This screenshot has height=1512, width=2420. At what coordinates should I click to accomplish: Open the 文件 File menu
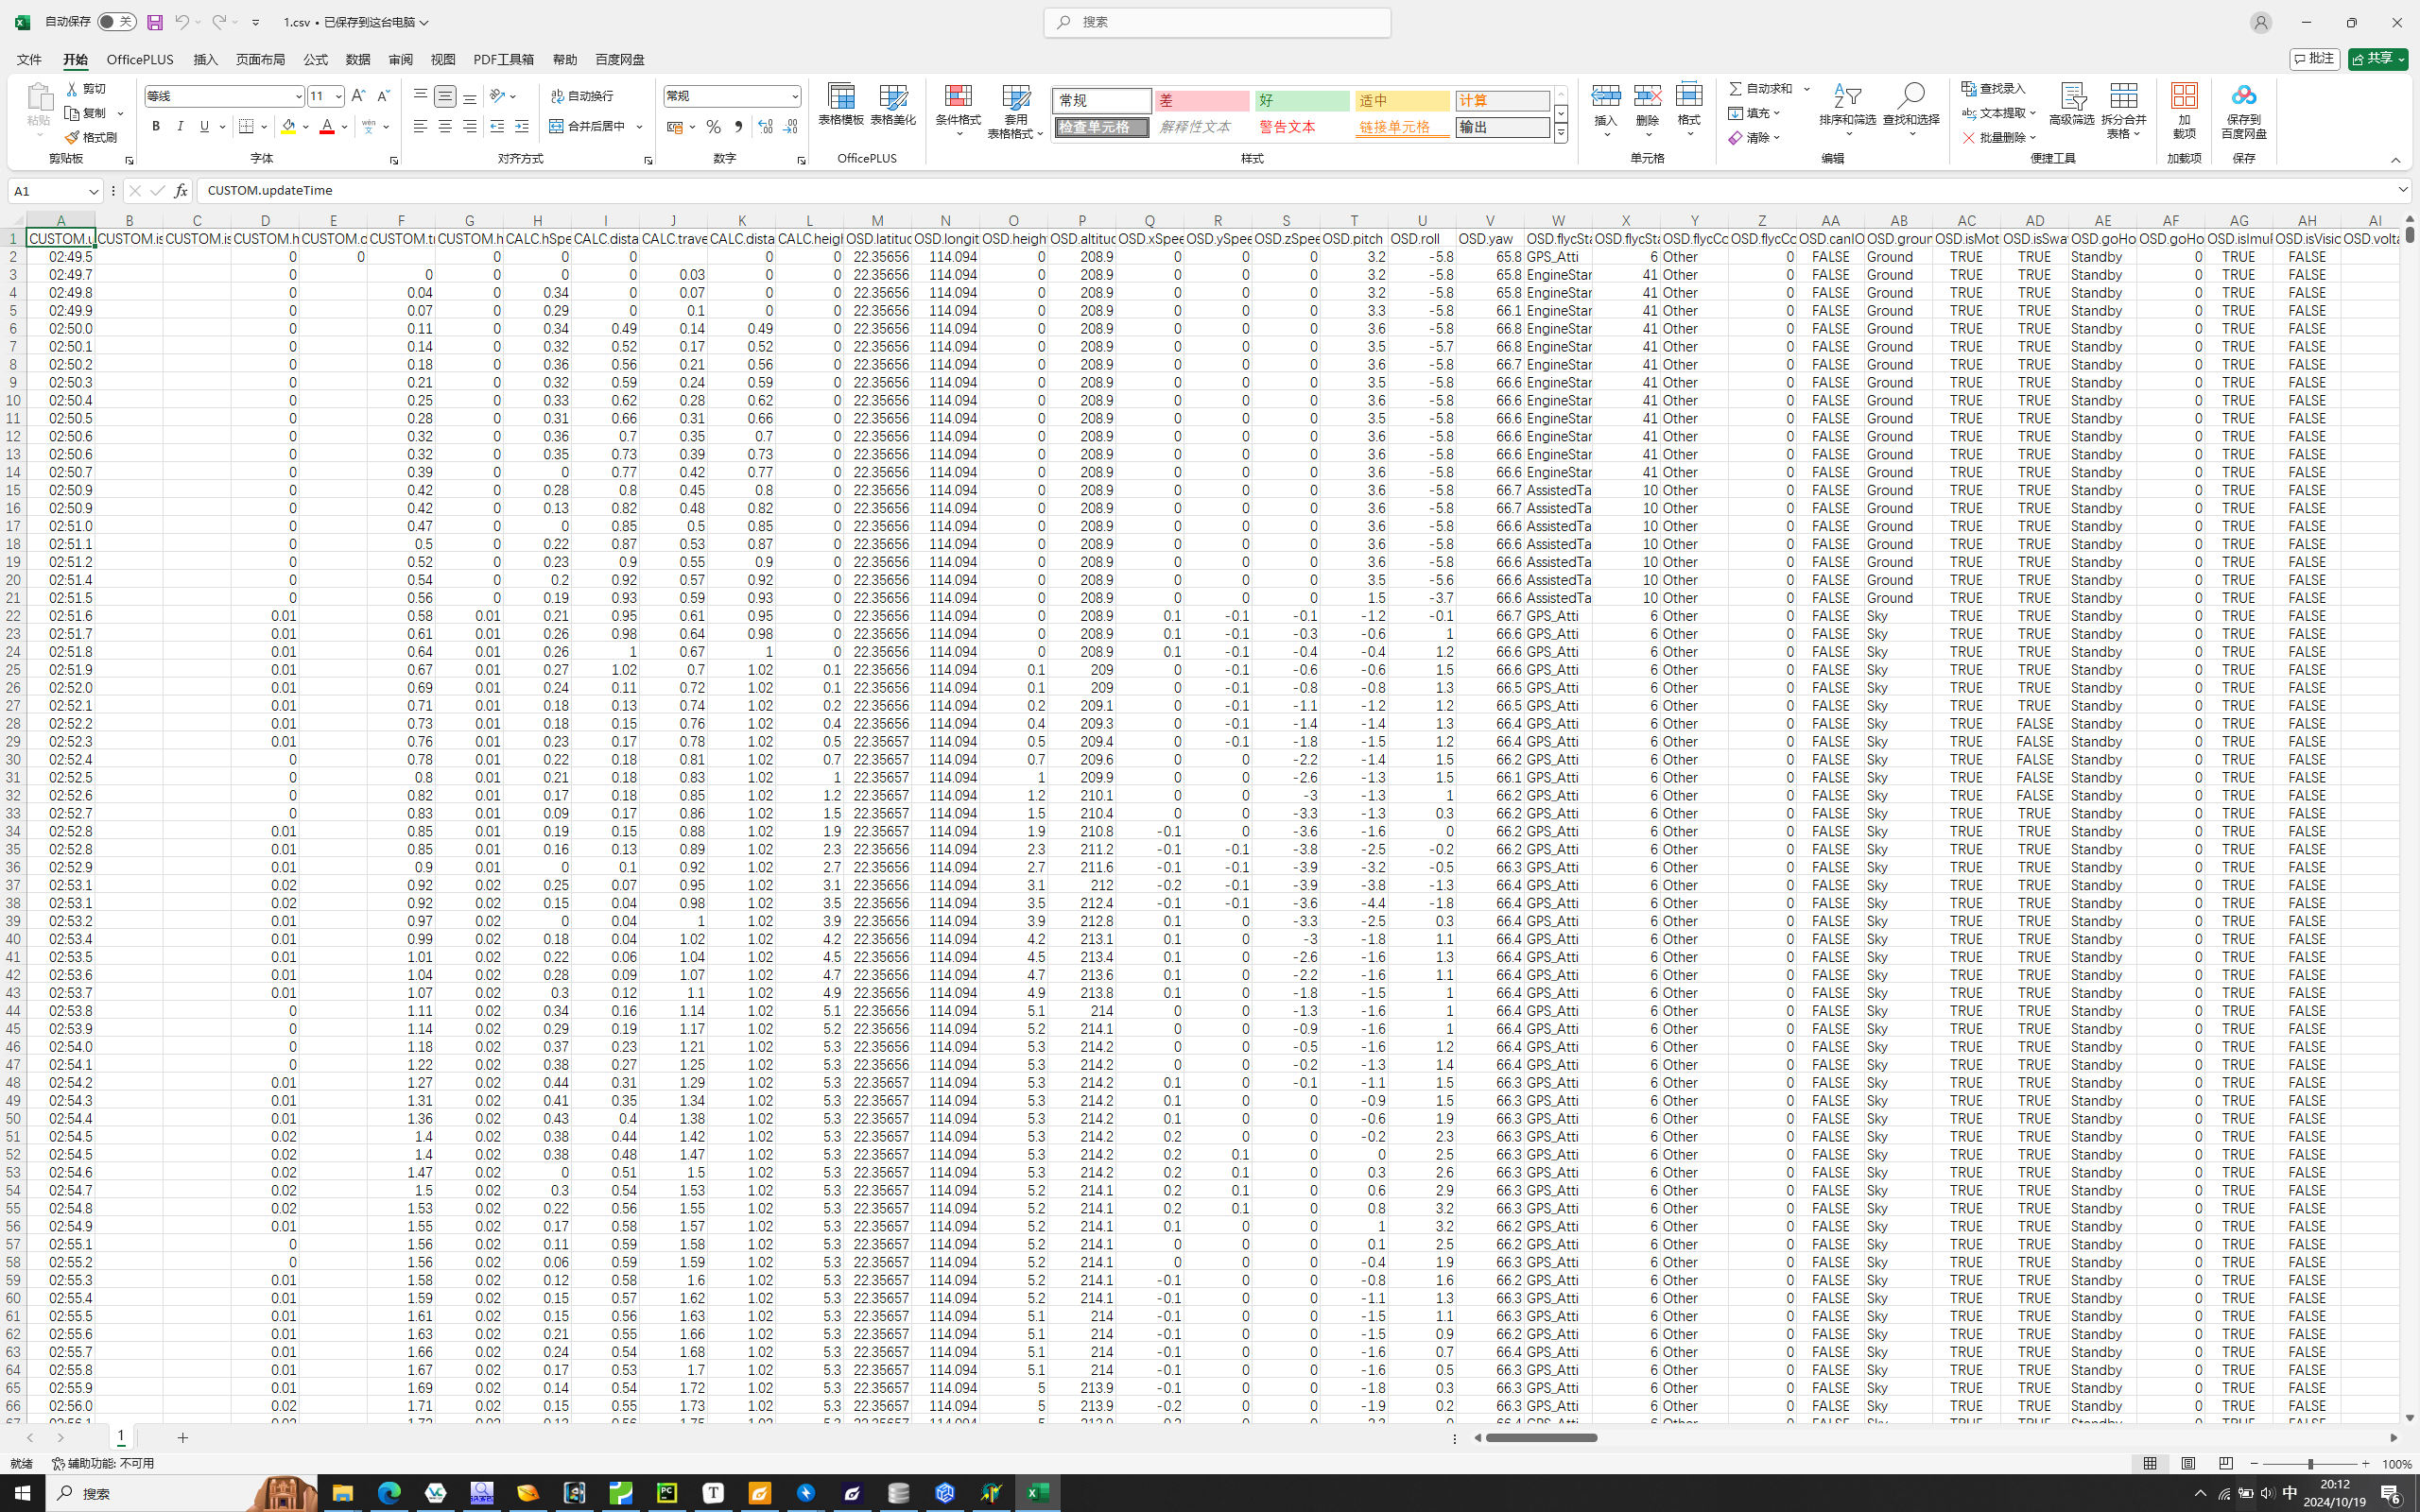29,60
